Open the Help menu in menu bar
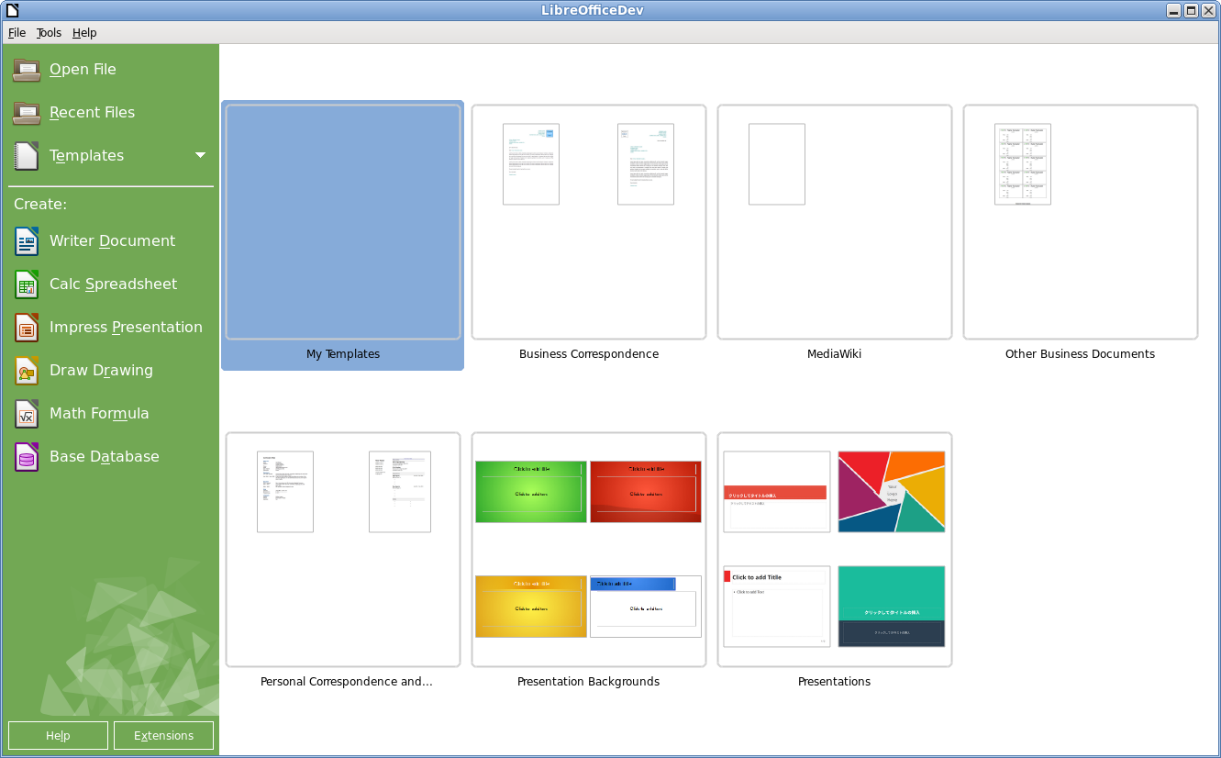 84,33
